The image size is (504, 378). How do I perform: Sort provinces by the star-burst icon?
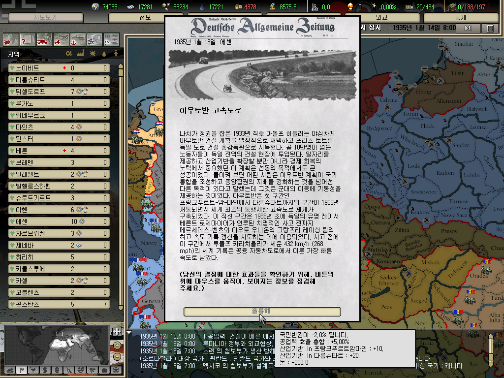pos(93,53)
